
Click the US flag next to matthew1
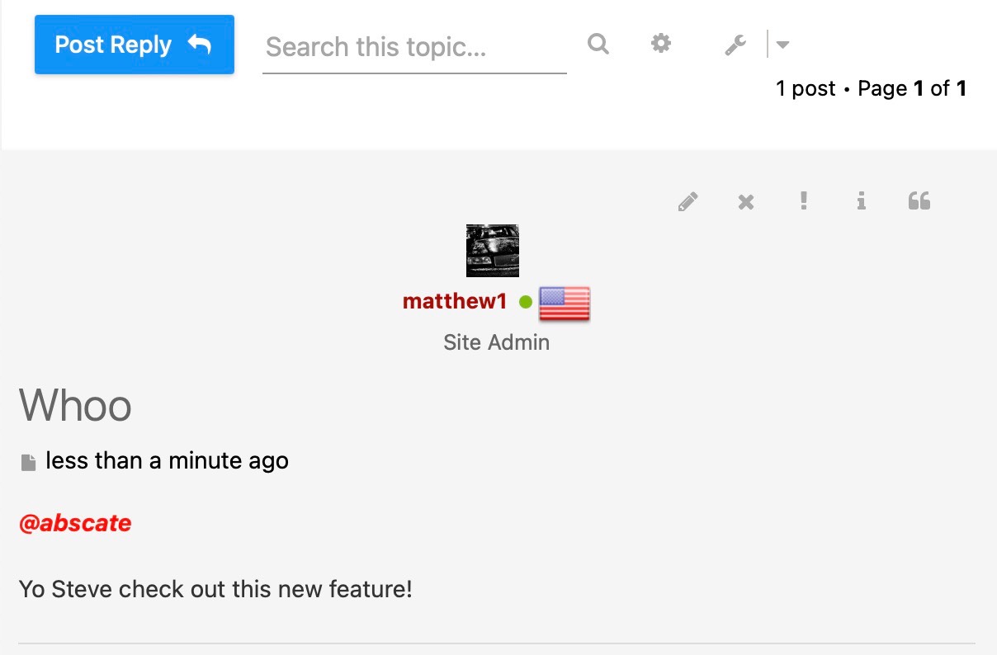[x=565, y=304]
